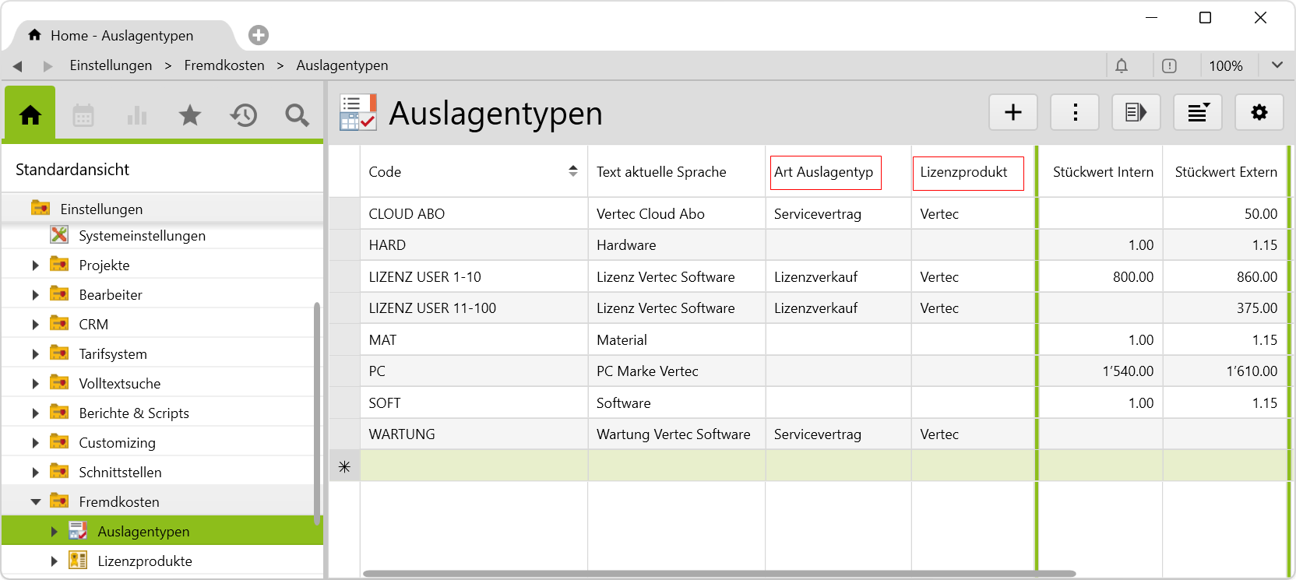
Task: Click the 375.00 Stückwert Extern cell
Action: (x=1225, y=308)
